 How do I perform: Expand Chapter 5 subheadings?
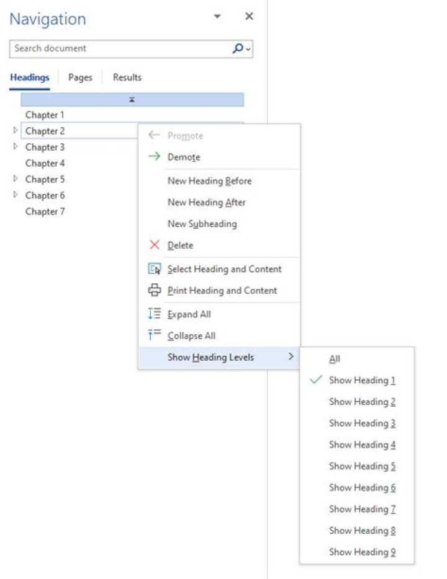point(16,179)
